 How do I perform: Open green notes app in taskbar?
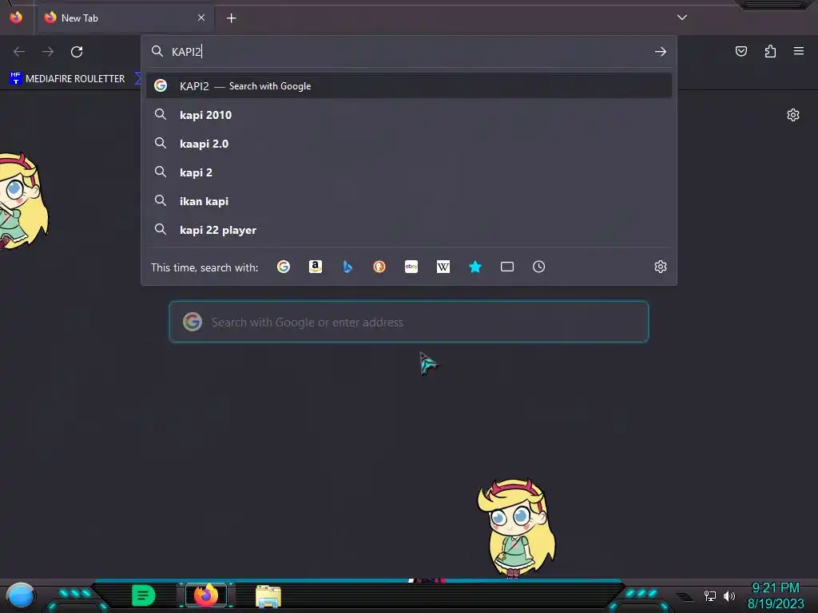click(144, 595)
